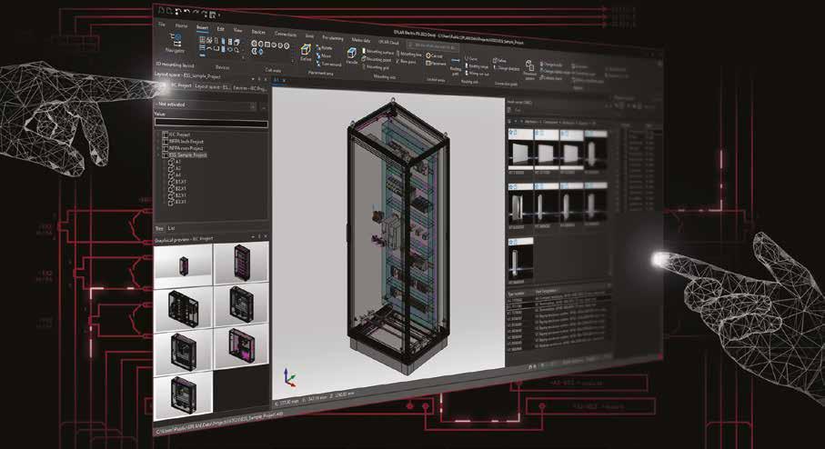Click the axis orientation gizmo in 3D view
The width and height of the screenshot is (825, 449).
pos(289,377)
